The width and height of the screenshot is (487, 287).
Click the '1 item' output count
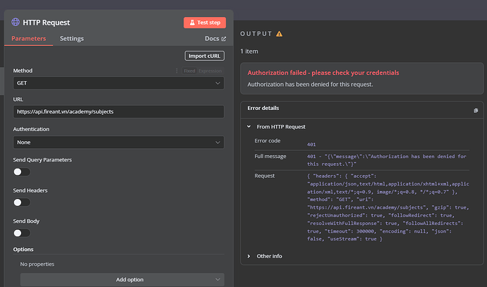pos(249,51)
